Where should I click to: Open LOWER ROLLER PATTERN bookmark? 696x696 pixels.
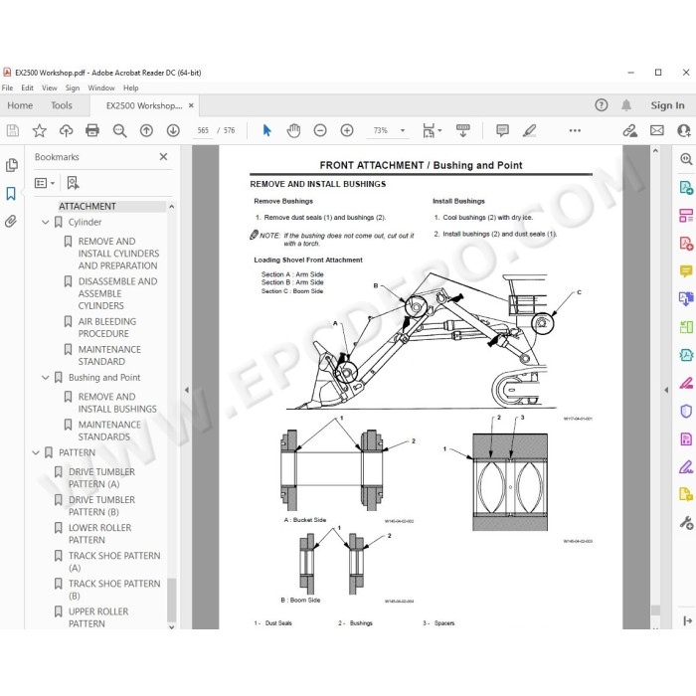click(99, 534)
